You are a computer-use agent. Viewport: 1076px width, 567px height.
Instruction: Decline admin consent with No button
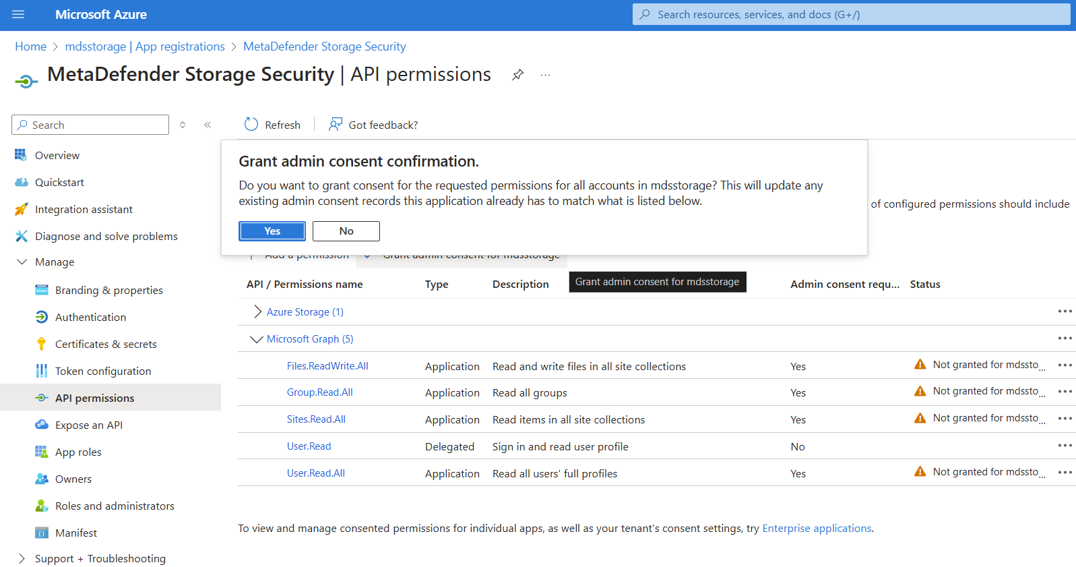pyautogui.click(x=346, y=231)
